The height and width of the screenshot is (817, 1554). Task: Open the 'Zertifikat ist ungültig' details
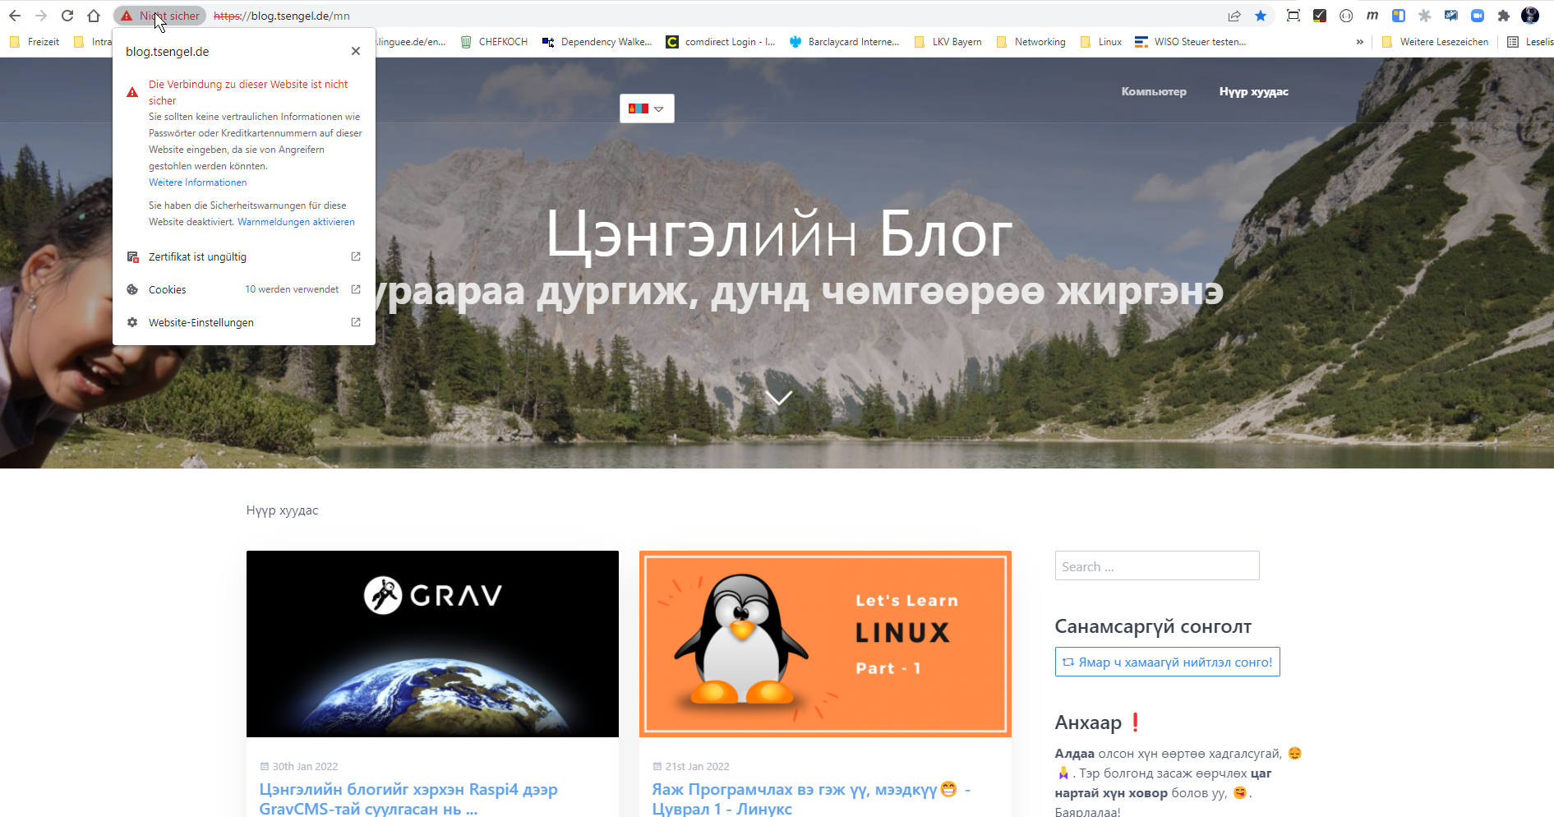click(x=244, y=256)
